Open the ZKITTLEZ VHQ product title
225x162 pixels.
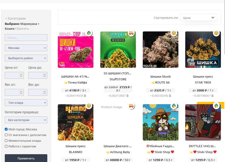click(x=202, y=146)
